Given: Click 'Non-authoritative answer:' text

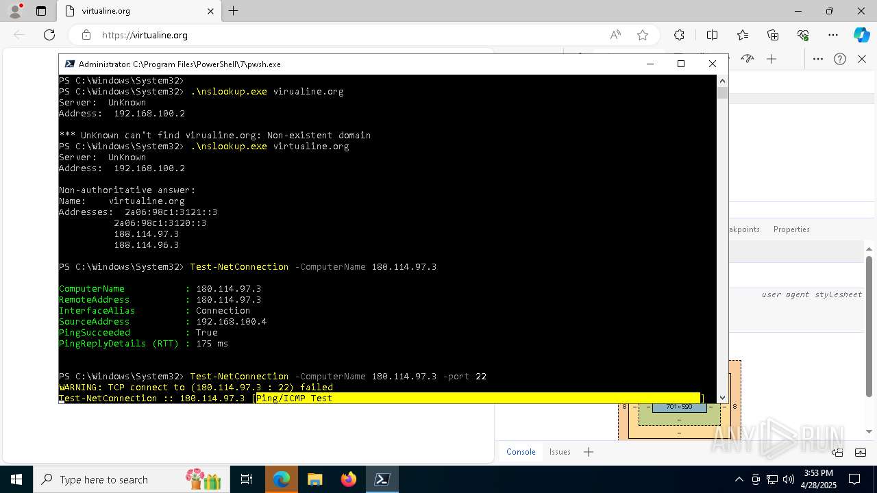Looking at the screenshot, I should 127,190.
